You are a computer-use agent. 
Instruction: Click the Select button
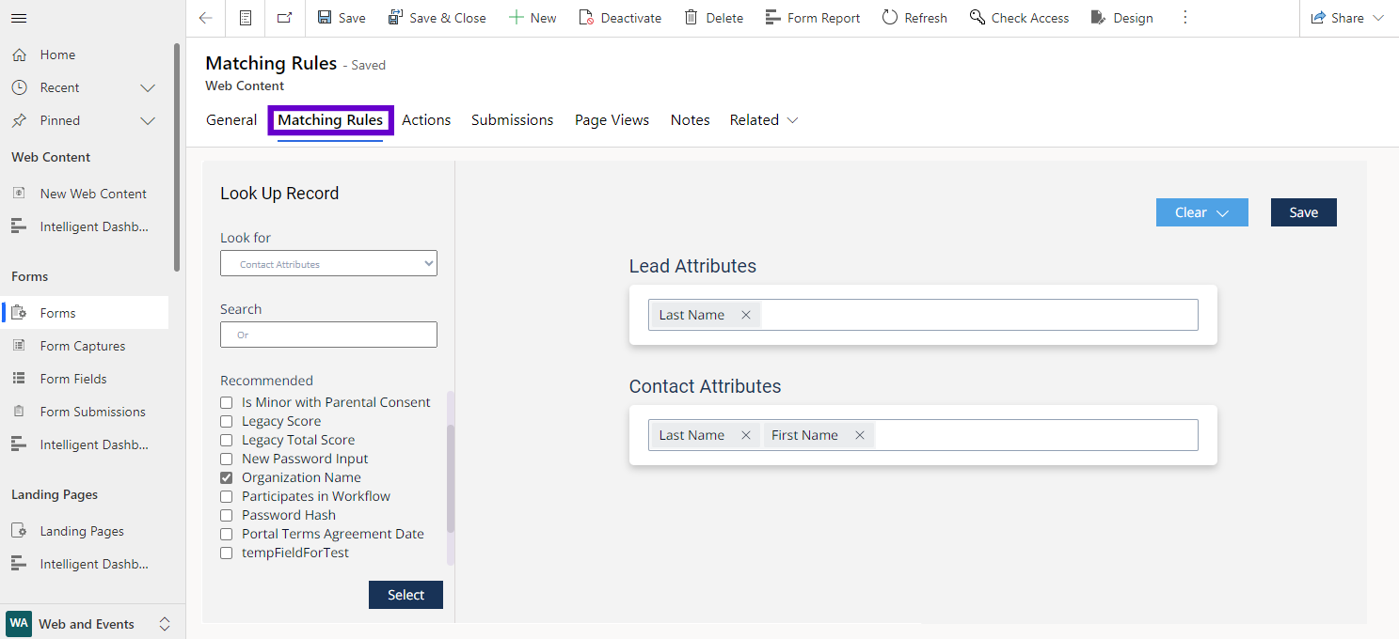[405, 595]
